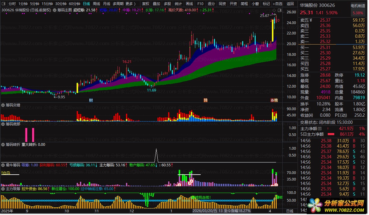This screenshot has width=369, height=215.
Task: Open the 筹码主图 indicator dropdown arrow
Action: [55, 10]
